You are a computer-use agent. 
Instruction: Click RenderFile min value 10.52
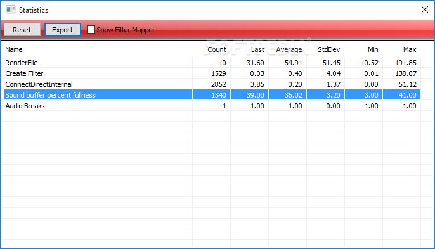click(370, 63)
